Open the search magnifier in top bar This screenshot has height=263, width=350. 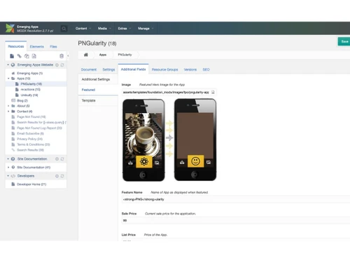pos(64,29)
